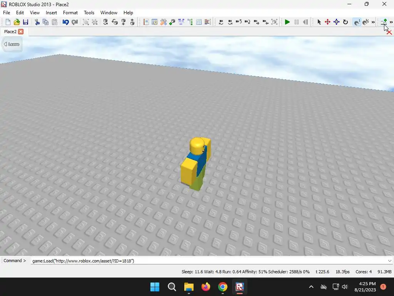This screenshot has width=394, height=296.
Task: Click the New file icon
Action: 8,22
